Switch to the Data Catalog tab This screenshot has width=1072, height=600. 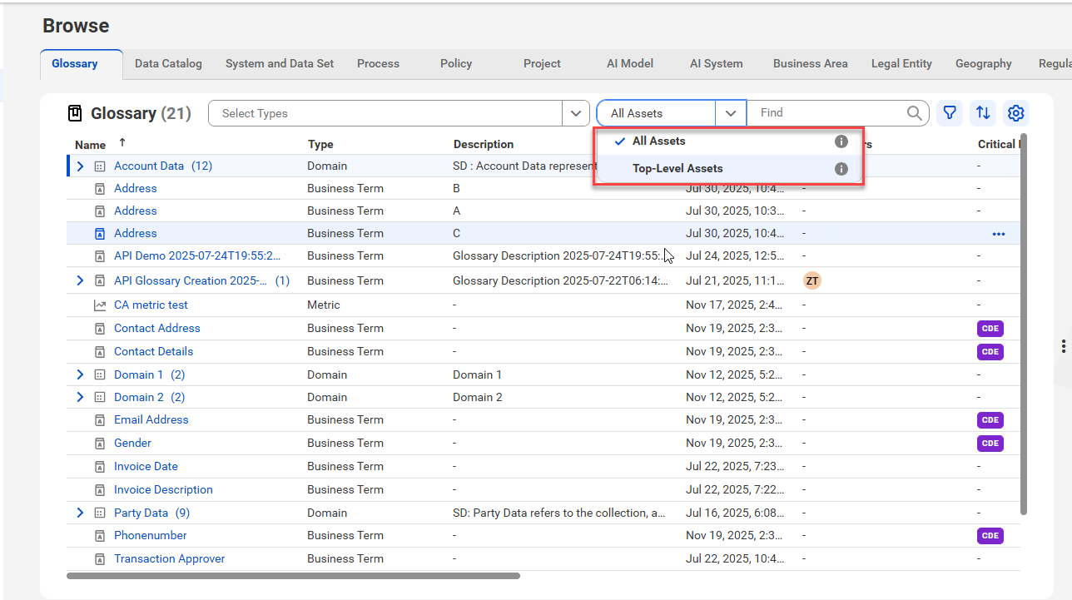(168, 63)
